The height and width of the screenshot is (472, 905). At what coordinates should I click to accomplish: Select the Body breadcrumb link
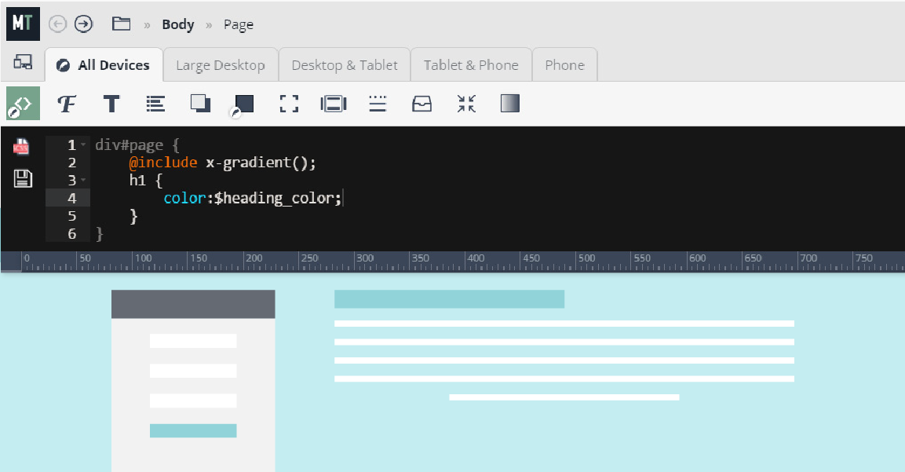(177, 24)
